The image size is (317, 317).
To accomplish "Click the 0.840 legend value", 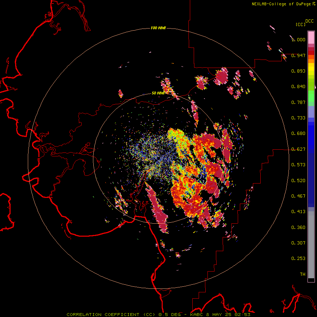I will tap(298, 87).
